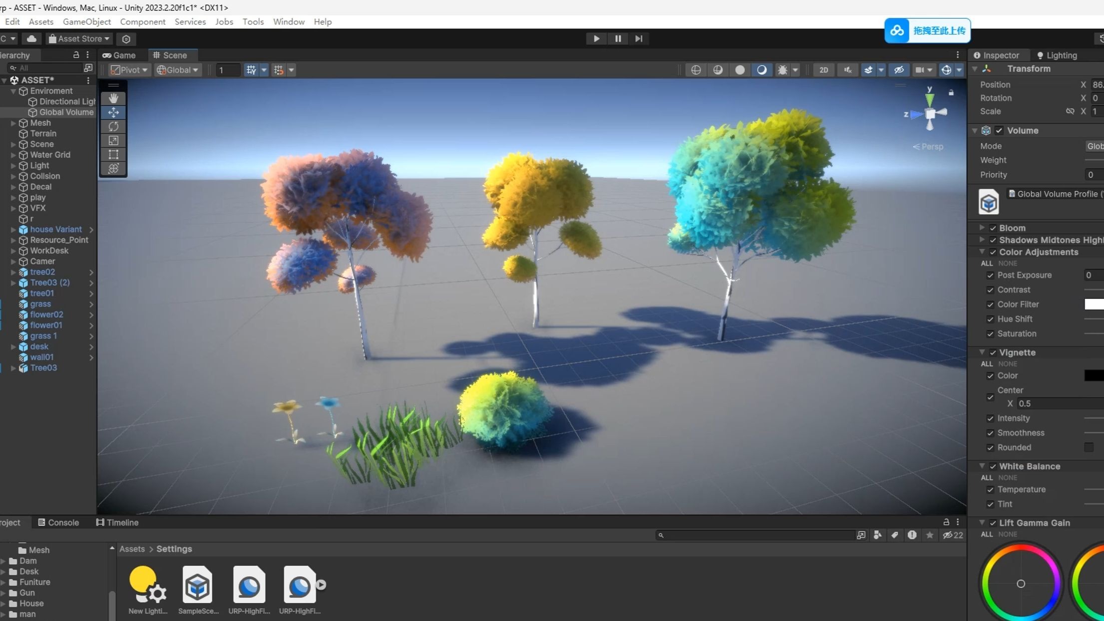Viewport: 1104px width, 621px height.
Task: Click the blue cloud upload button
Action: tap(927, 30)
